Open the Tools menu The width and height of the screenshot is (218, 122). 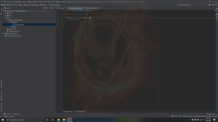[x=49, y=2]
